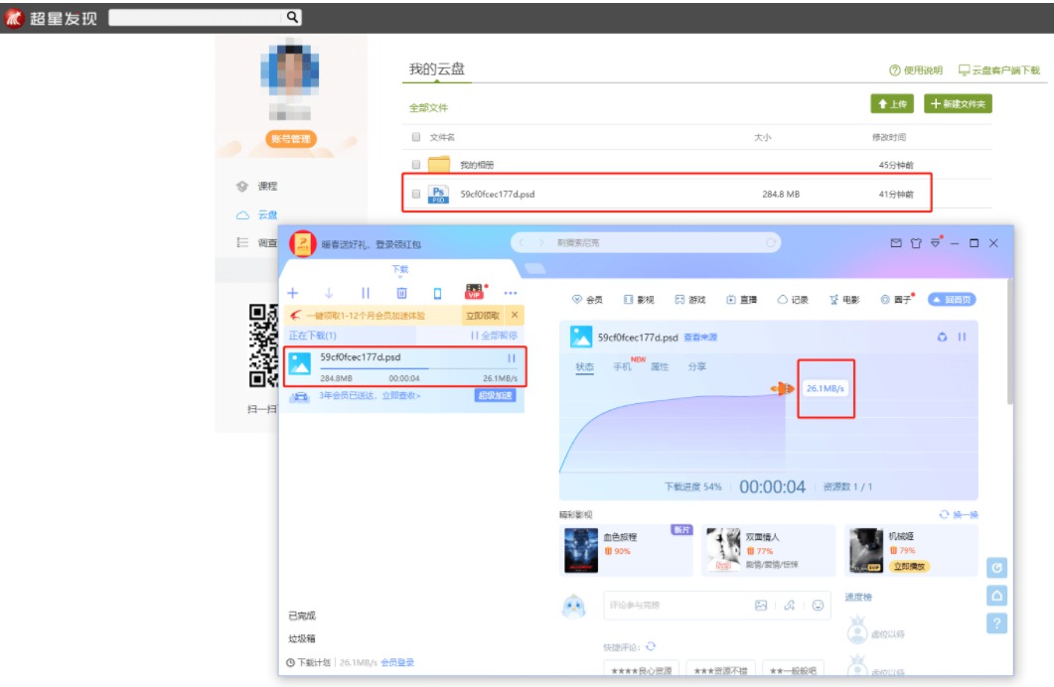Open more options three-dots in download toolbar
1054x687 pixels.
[511, 293]
